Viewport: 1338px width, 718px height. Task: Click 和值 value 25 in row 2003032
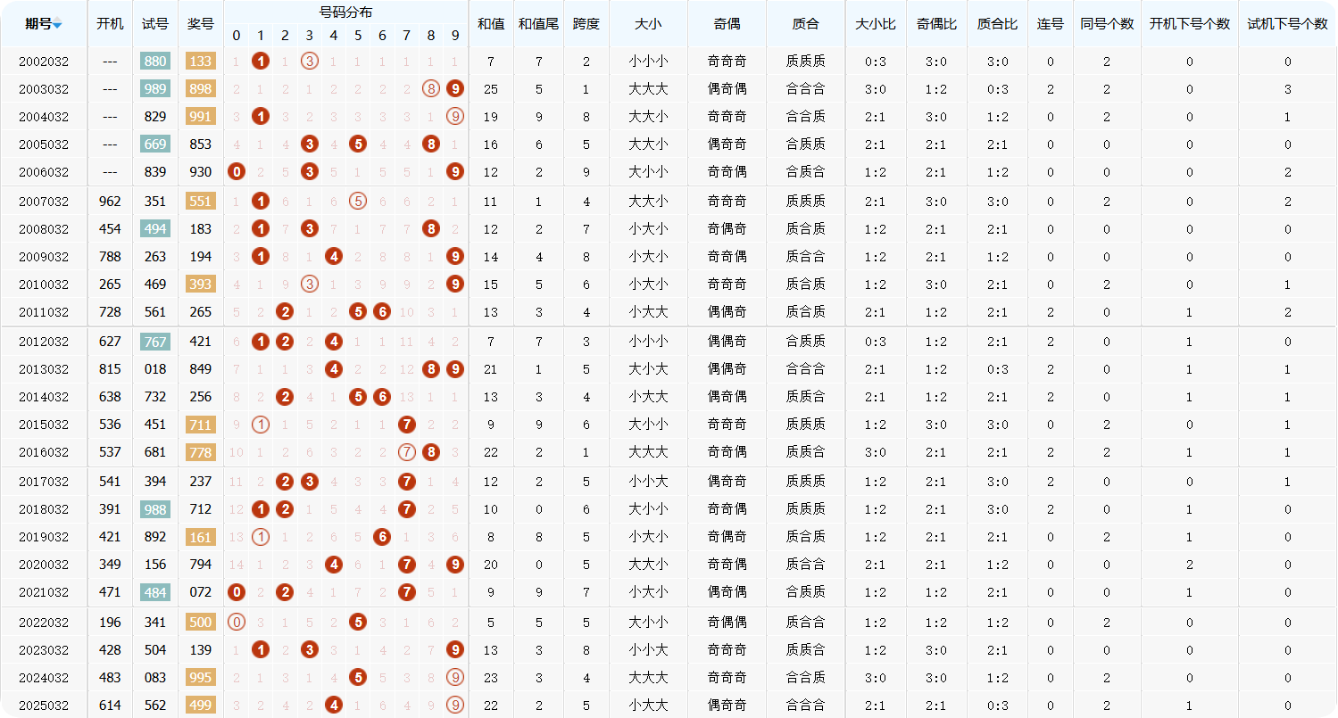491,89
